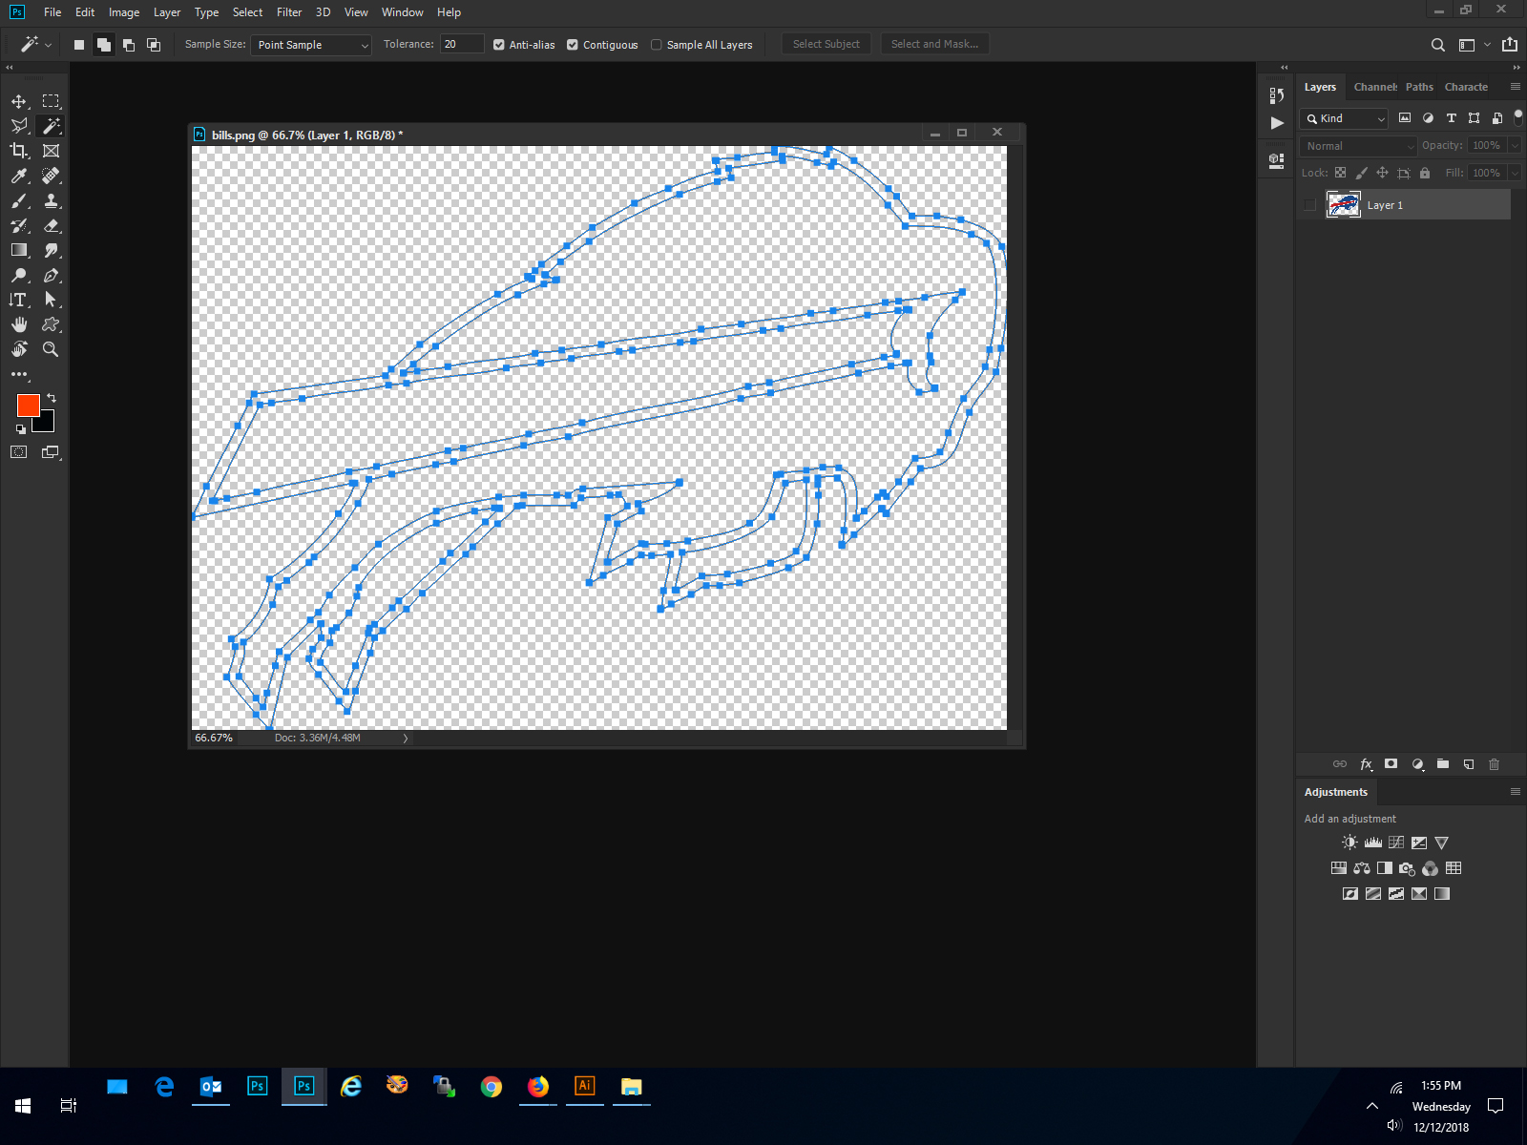Screen dimensions: 1527x1145
Task: Select the Vertical Type tool
Action: (19, 300)
